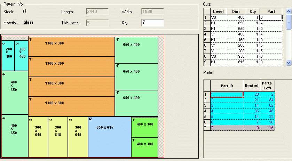292x161 pixels.
Task: Click the Parts Left column header
Action: coord(267,86)
